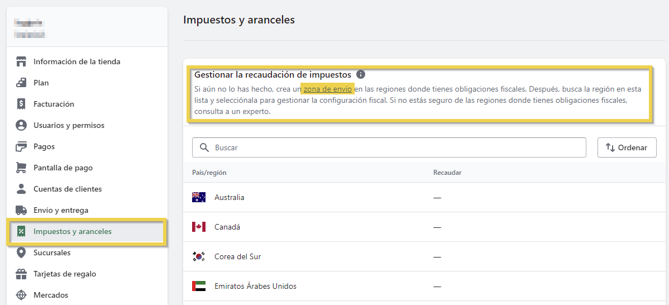This screenshot has height=305, width=669.
Task: Open Corea del Sur tax settings
Action: pyautogui.click(x=237, y=256)
